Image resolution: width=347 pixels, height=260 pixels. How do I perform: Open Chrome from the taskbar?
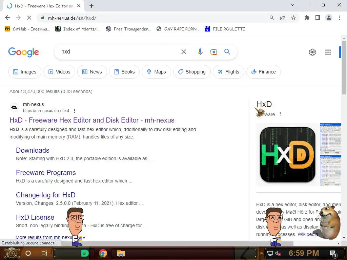pos(103,253)
